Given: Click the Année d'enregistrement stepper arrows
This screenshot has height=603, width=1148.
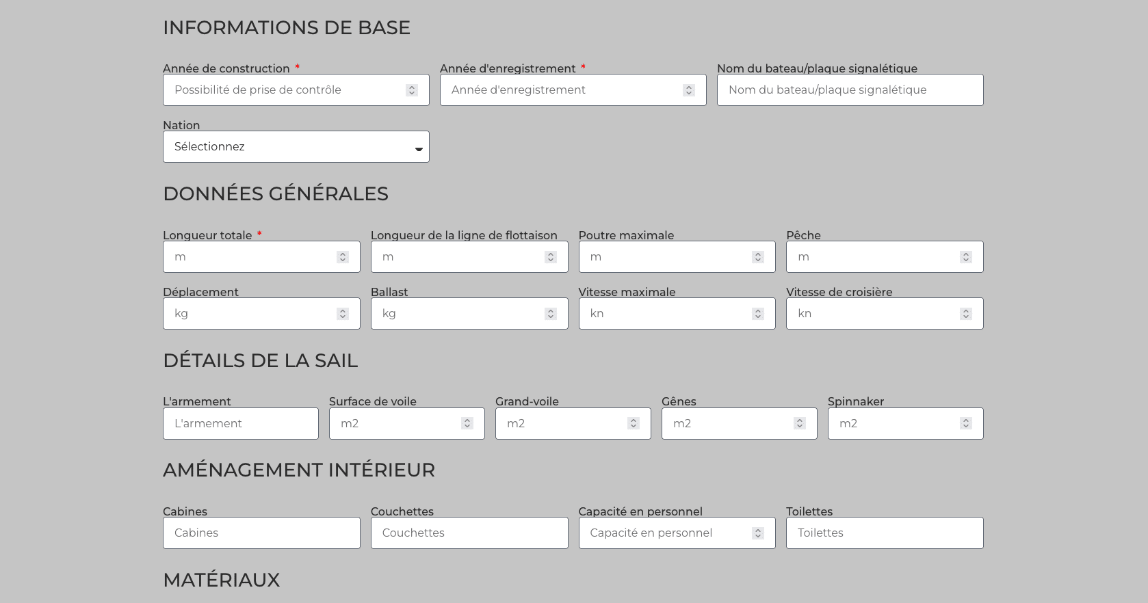Looking at the screenshot, I should click(x=689, y=90).
